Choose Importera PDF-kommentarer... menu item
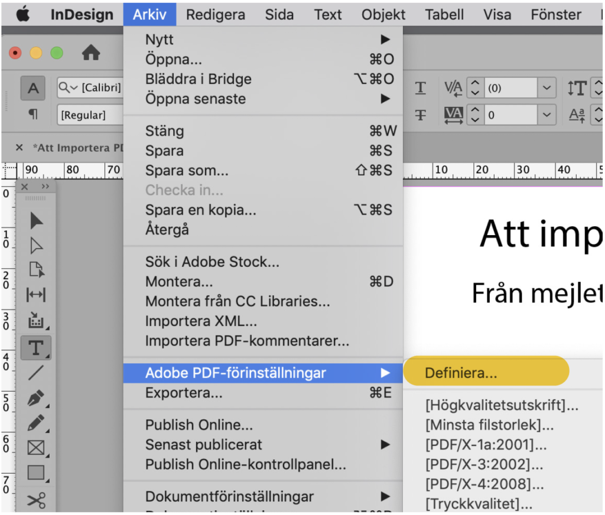 [x=263, y=341]
